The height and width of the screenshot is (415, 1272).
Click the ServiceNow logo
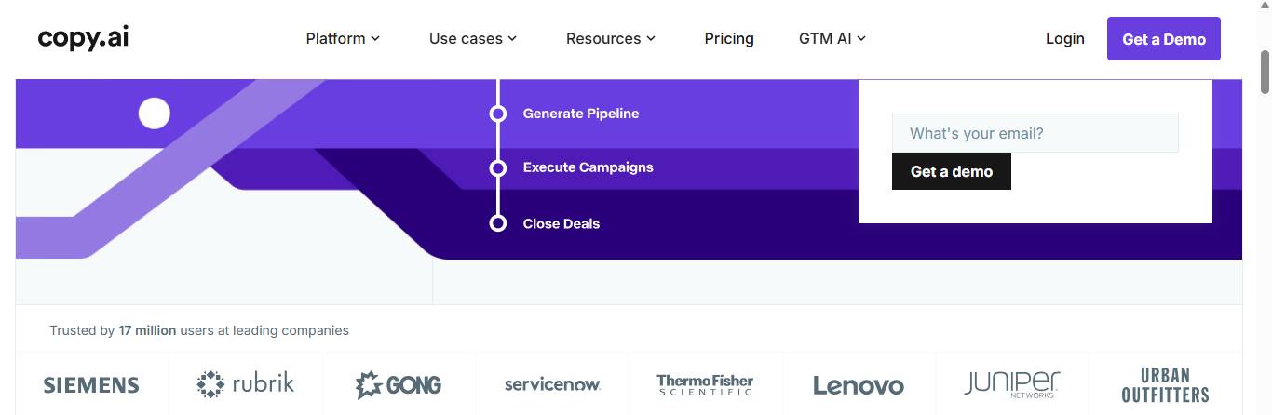coord(552,384)
